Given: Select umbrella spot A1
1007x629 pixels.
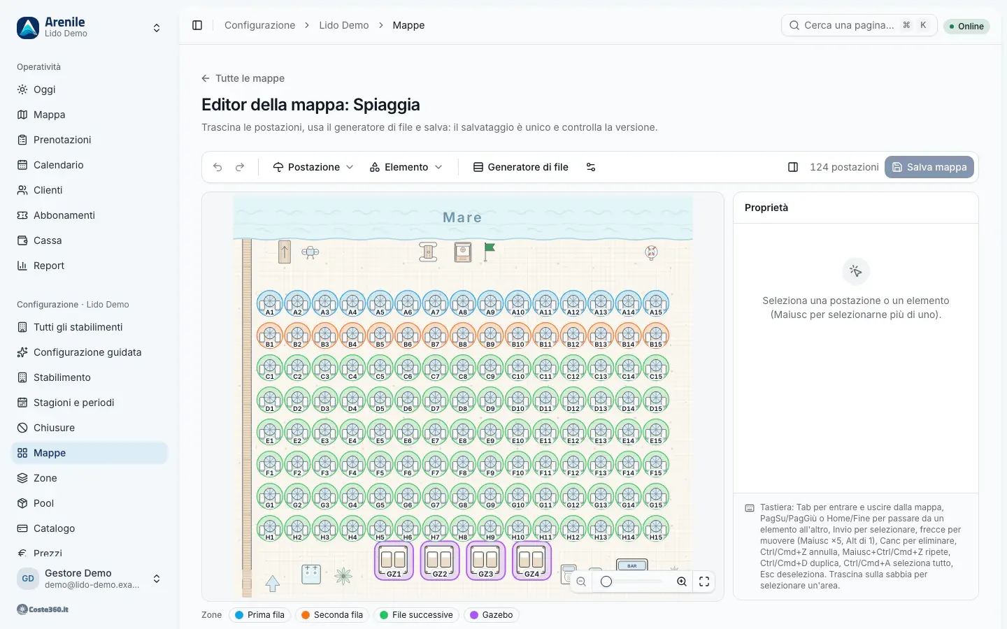Looking at the screenshot, I should pyautogui.click(x=270, y=303).
